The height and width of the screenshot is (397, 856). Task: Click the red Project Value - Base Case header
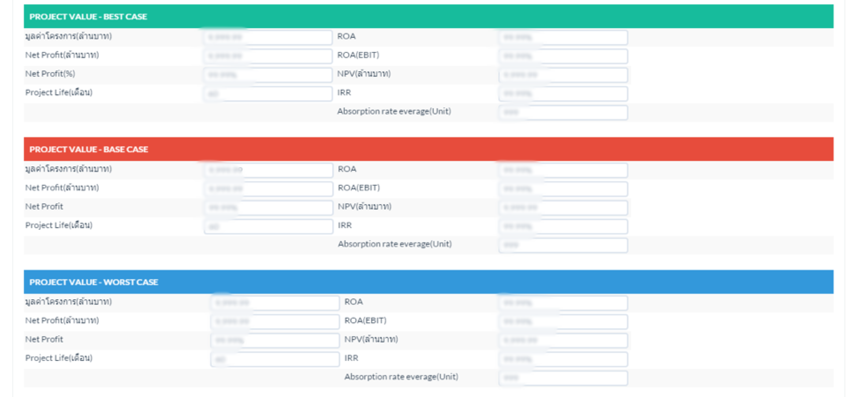[428, 149]
